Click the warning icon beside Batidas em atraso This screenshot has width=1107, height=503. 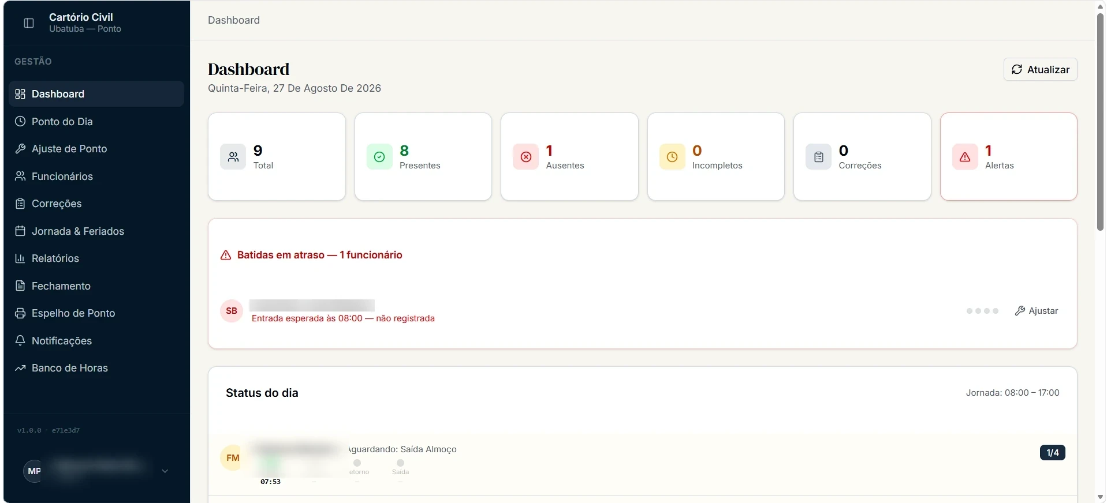pos(226,255)
